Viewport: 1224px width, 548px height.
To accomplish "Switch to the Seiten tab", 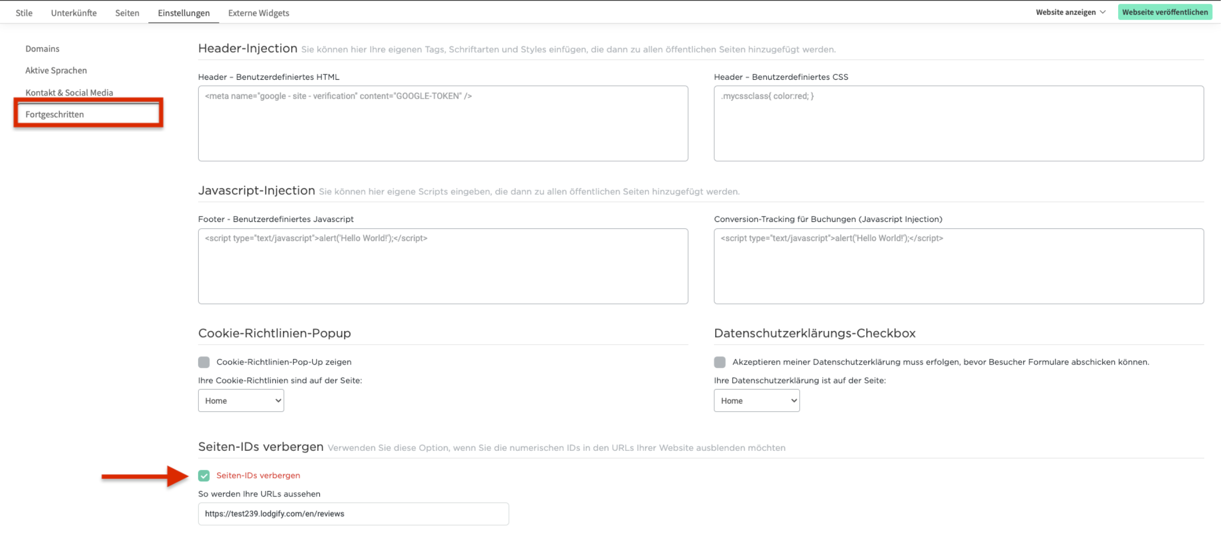I will coord(127,12).
